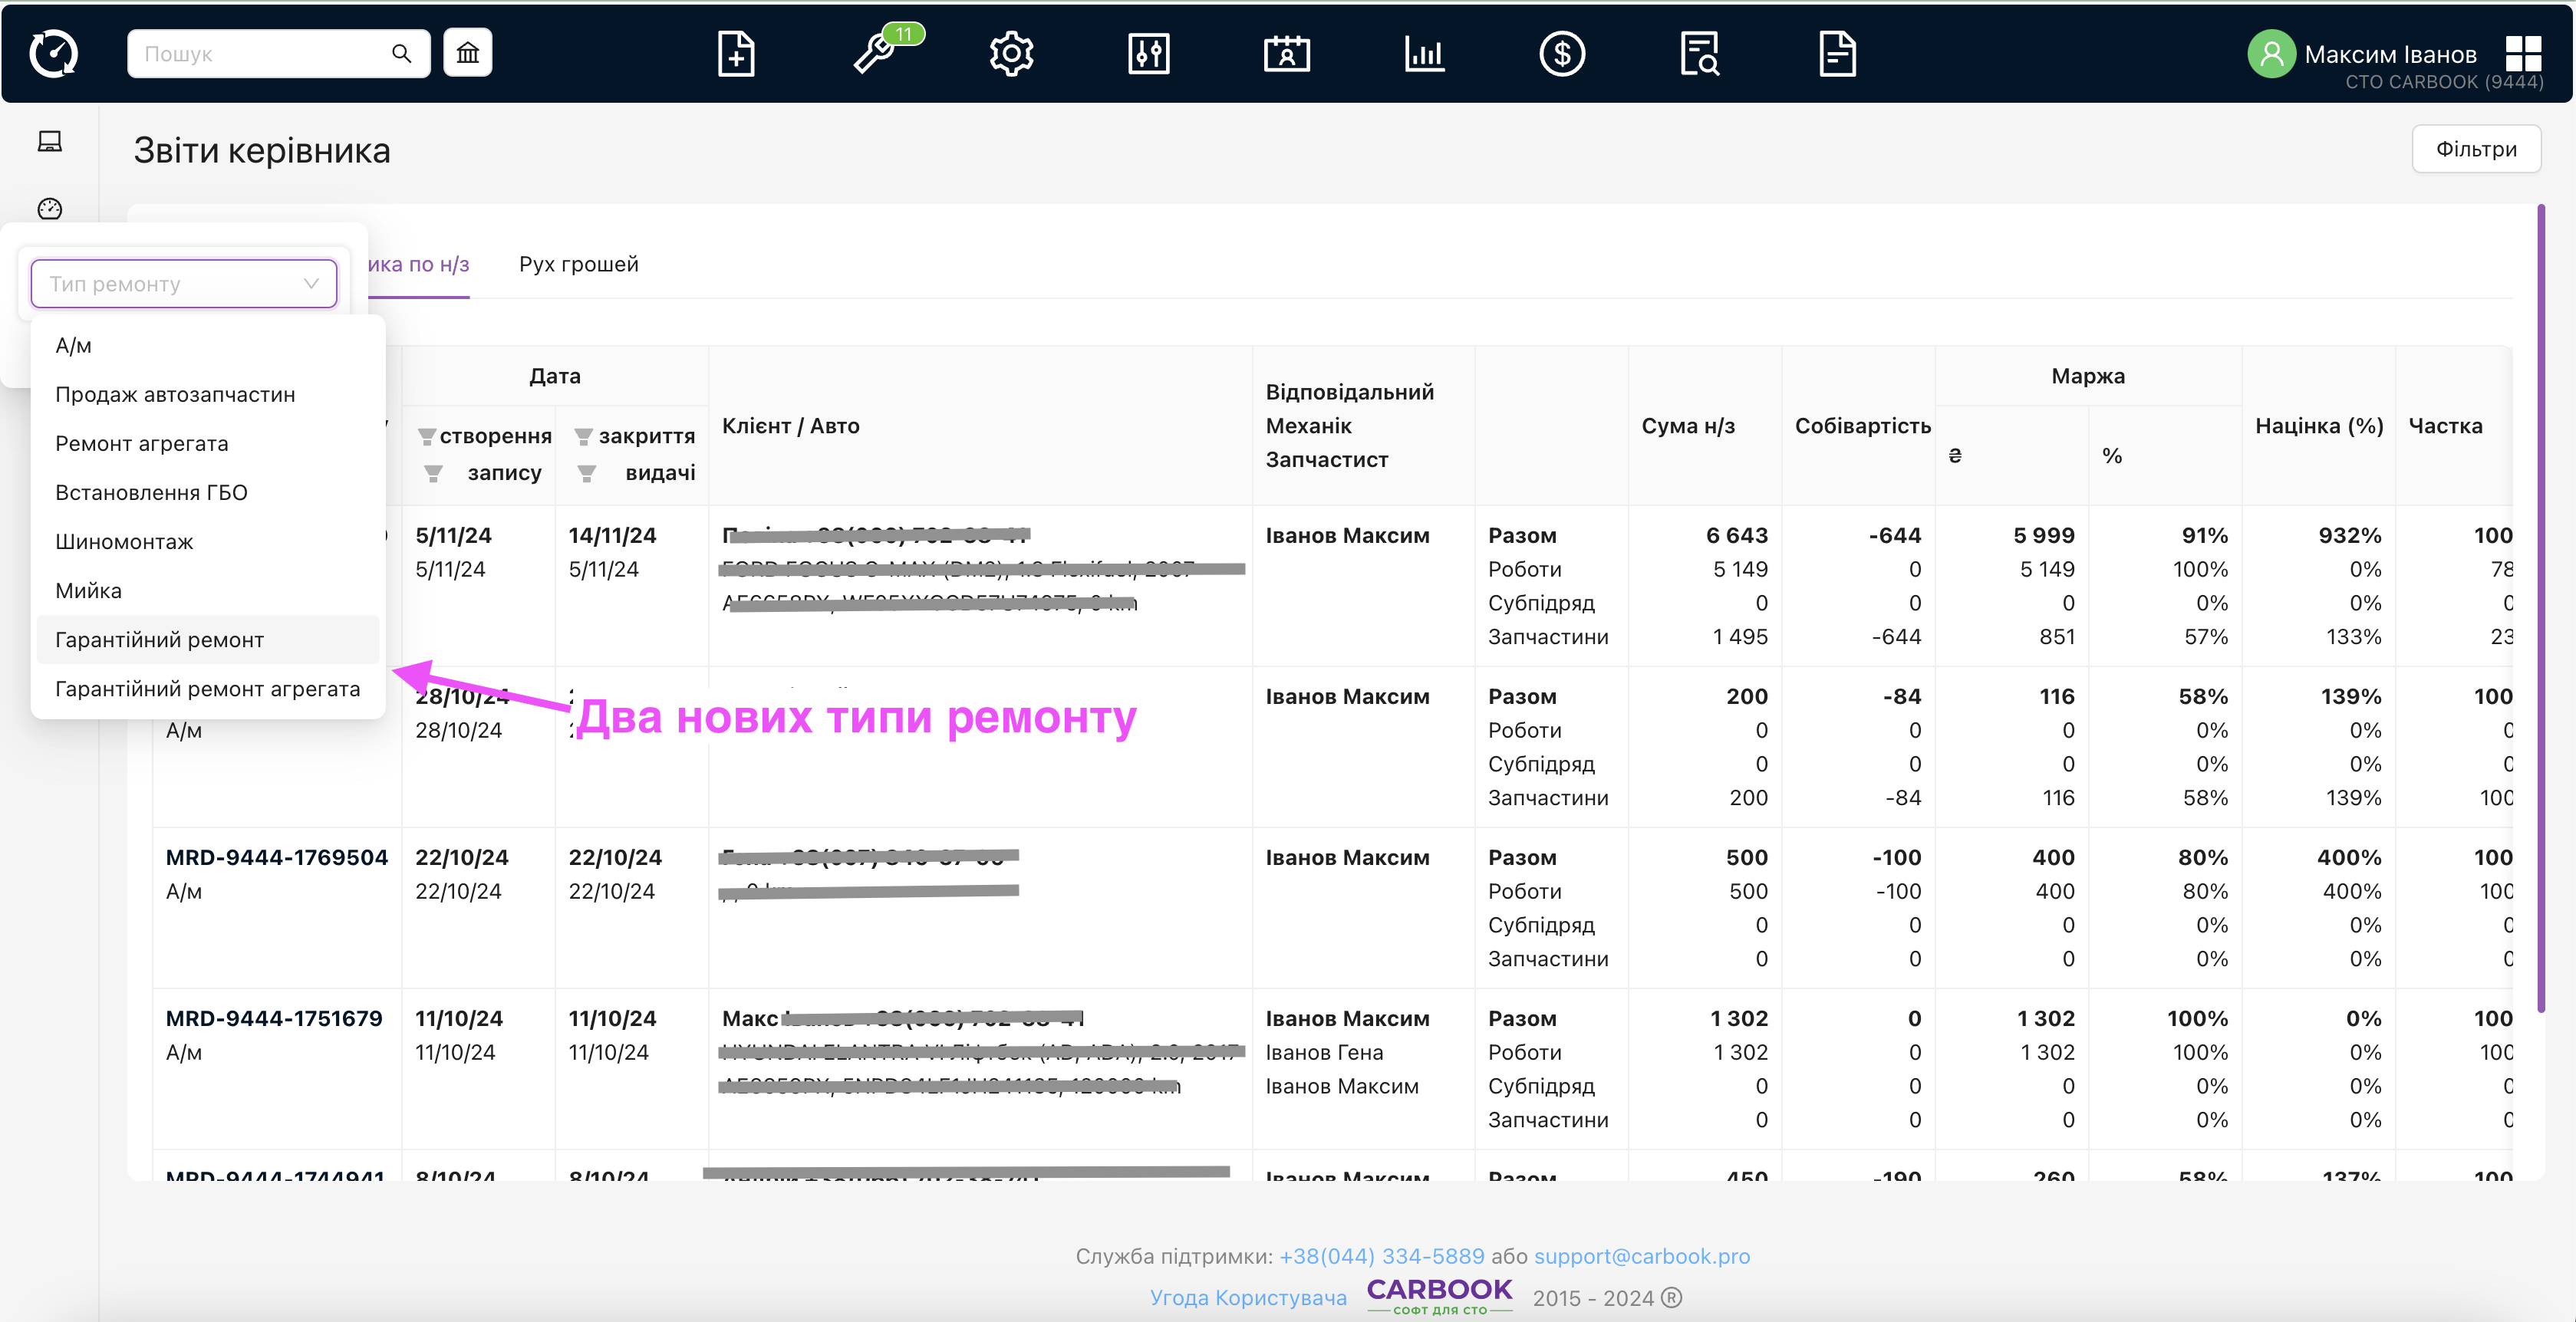The height and width of the screenshot is (1322, 2576).
Task: Open the bar chart reports icon
Action: click(x=1424, y=54)
